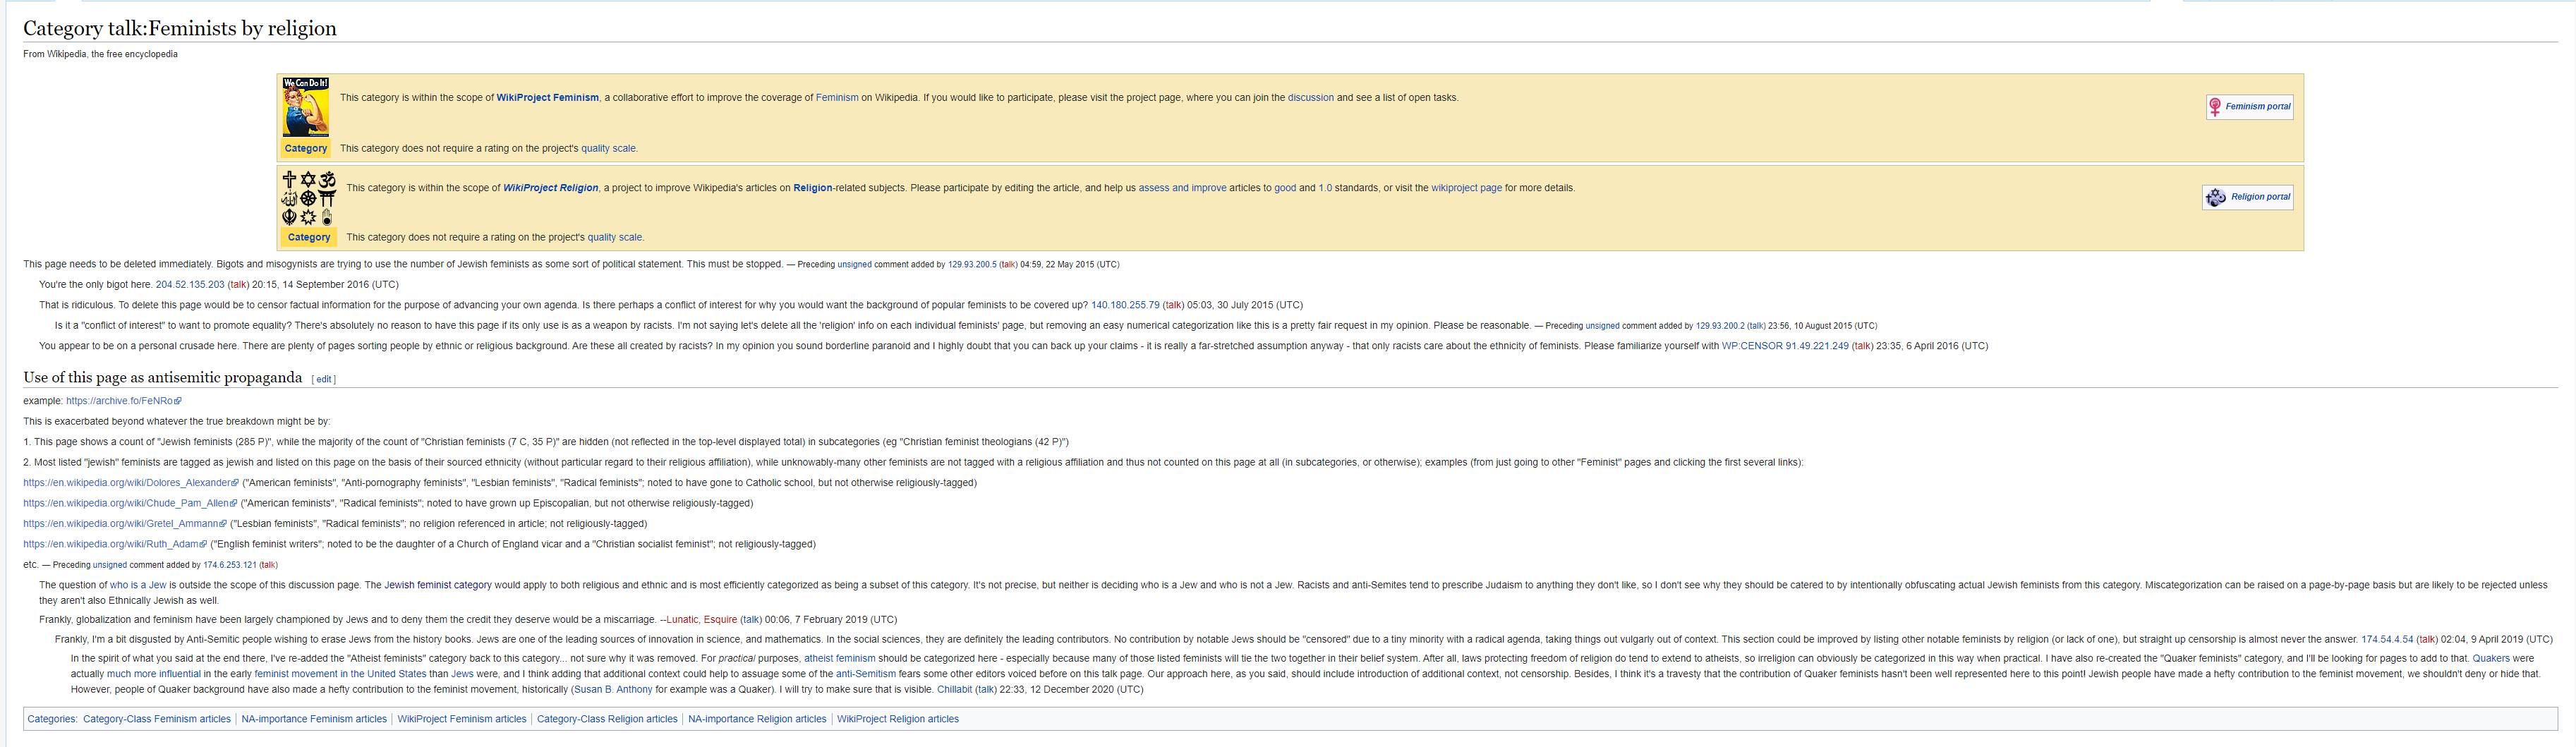This screenshot has height=747, width=2576.
Task: Visit Chillabit's user page
Action: click(954, 690)
